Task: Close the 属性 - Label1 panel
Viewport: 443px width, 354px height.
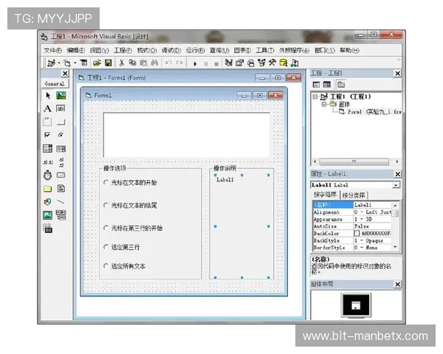Action: pyautogui.click(x=397, y=174)
